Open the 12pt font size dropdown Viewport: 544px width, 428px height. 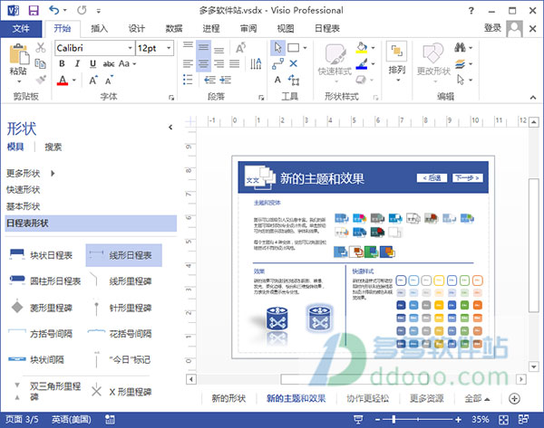tap(169, 48)
